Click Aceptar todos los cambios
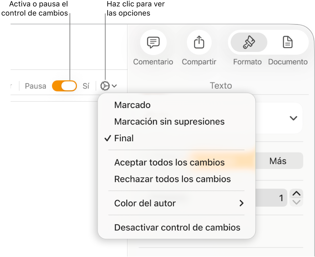The height and width of the screenshot is (257, 315). tap(169, 162)
